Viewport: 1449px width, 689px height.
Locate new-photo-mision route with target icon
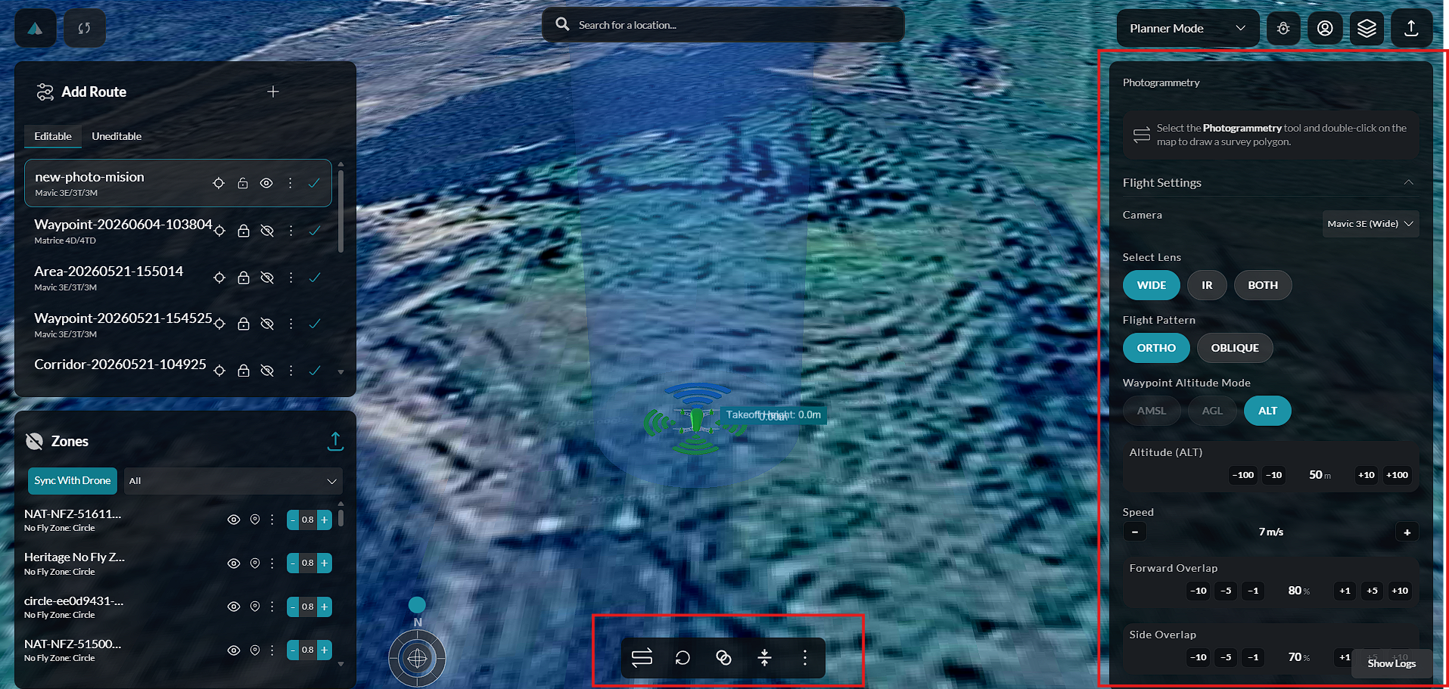[x=219, y=183]
